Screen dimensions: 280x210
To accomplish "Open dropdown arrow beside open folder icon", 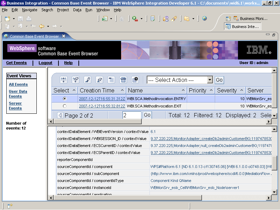I will click(x=193, y=19).
